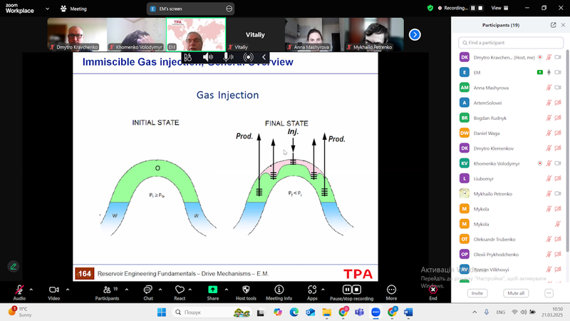This screenshot has height=321, width=570.
Task: Expand the React options arrow
Action: [x=190, y=290]
